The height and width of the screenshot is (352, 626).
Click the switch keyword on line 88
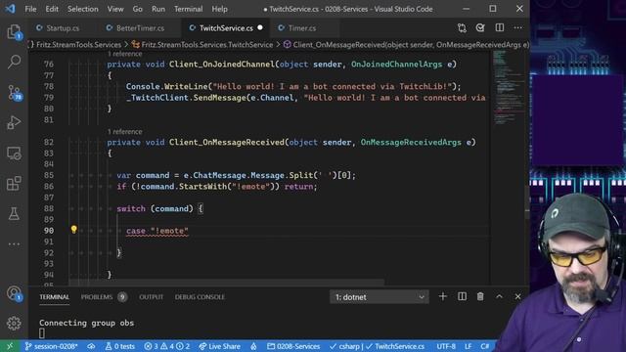pyautogui.click(x=131, y=208)
